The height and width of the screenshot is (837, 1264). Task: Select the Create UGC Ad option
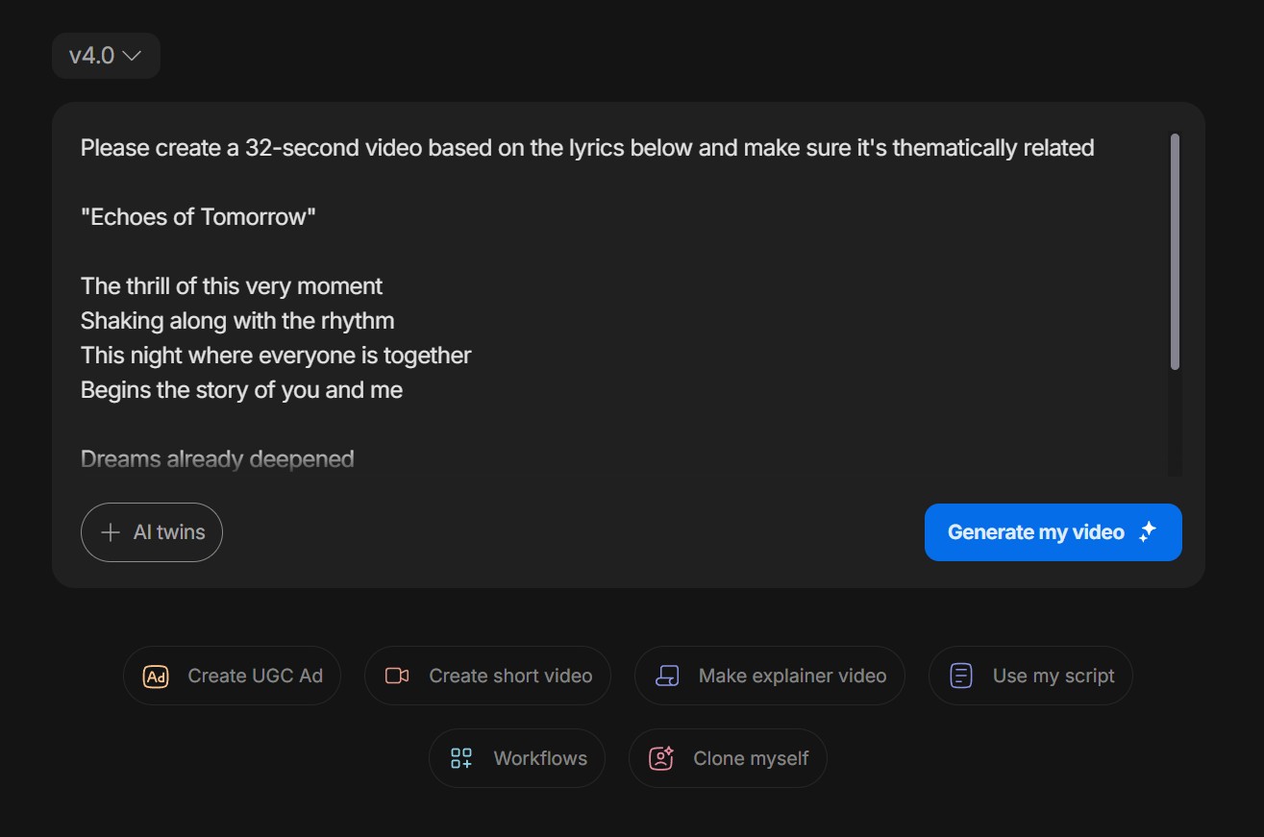(232, 676)
